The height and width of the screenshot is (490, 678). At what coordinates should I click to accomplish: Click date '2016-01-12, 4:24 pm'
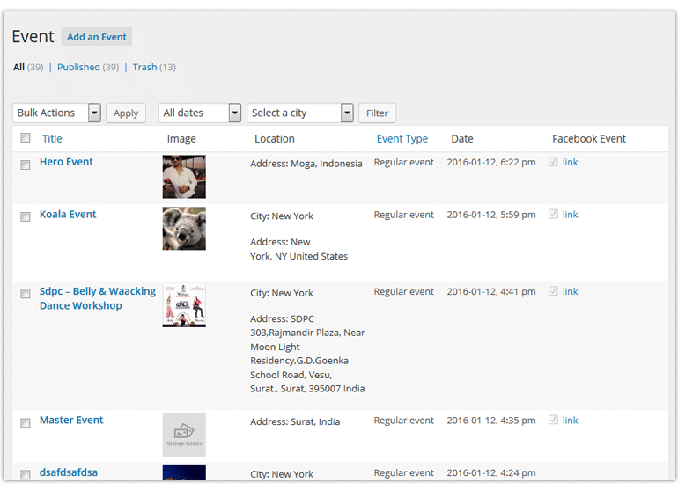click(x=491, y=473)
